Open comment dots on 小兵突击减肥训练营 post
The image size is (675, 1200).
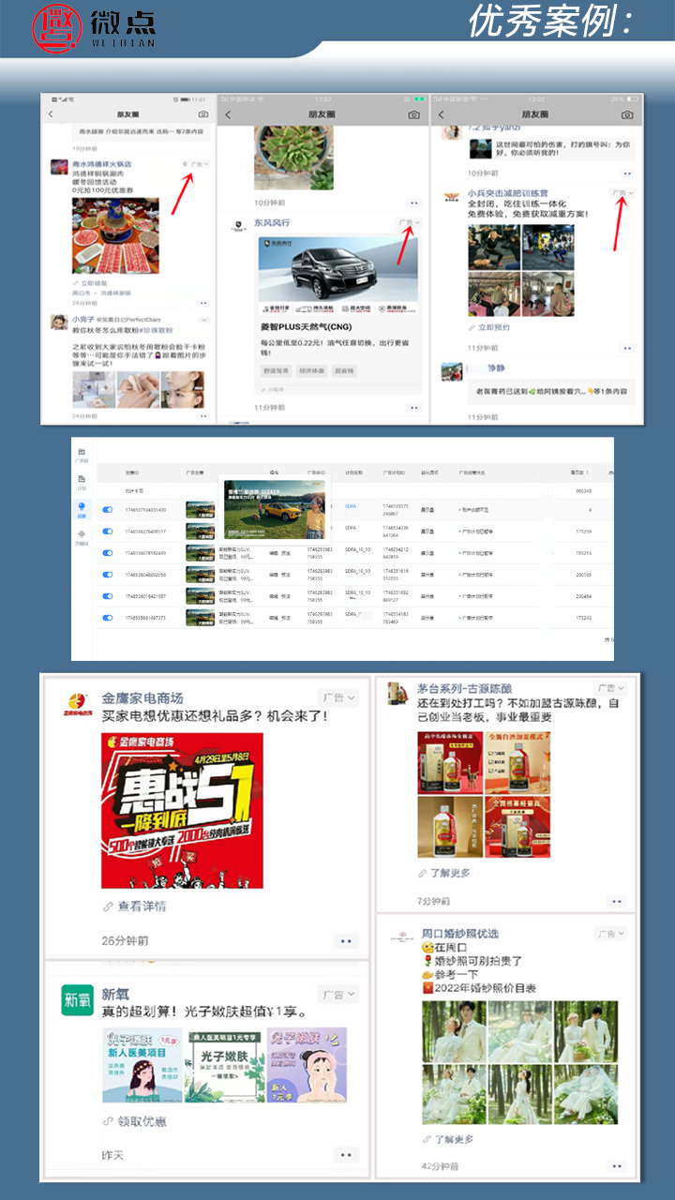click(x=627, y=348)
